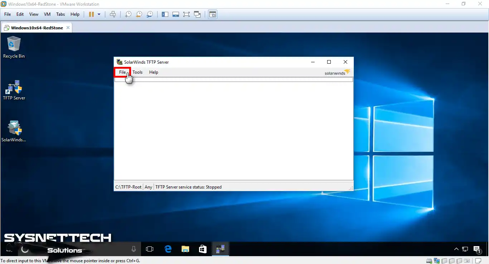The image size is (489, 264).
Task: Open File menu in SolarWinds TFTP Server
Action: point(122,72)
